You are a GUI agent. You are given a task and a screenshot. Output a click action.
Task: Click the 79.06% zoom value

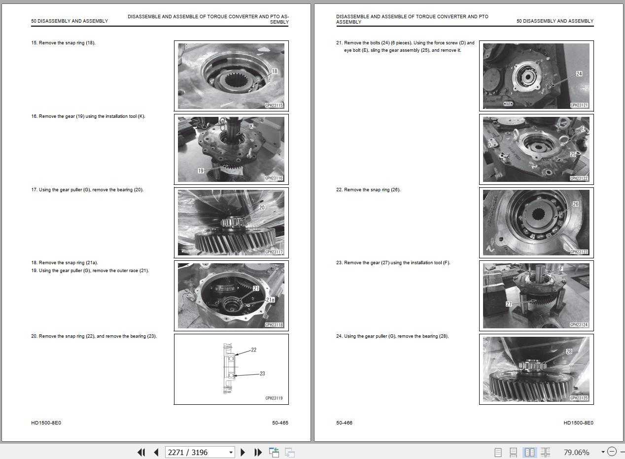tap(576, 452)
